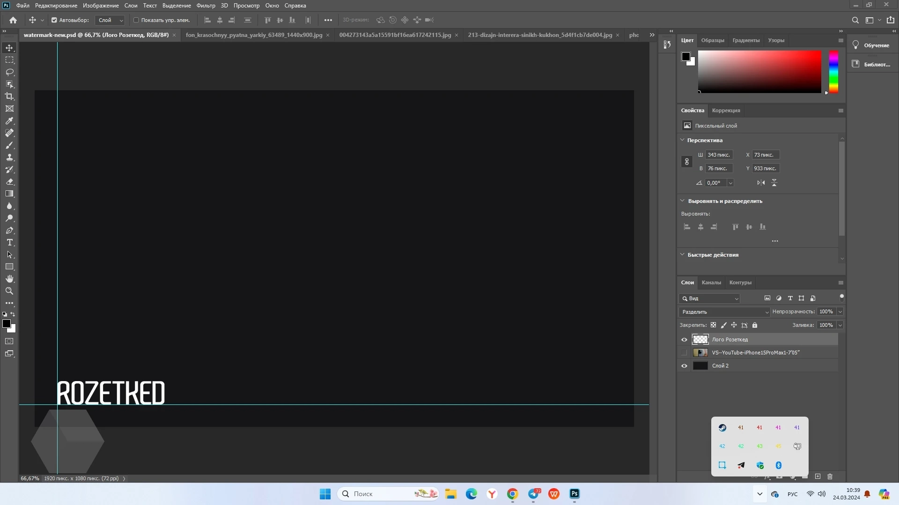
Task: Click the trash icon in Layers panel
Action: [830, 476]
